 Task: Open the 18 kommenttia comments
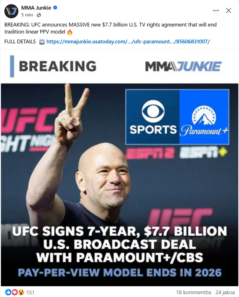point(194,293)
